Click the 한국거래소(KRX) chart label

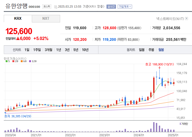tap(15, 59)
